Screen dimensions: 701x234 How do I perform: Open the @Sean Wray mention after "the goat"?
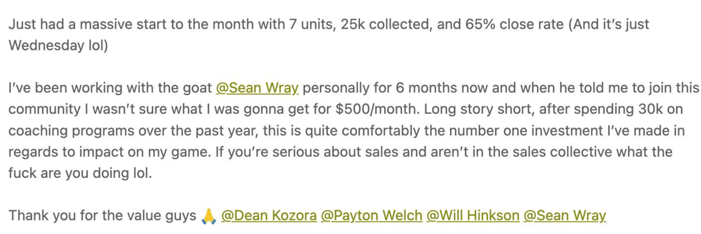tap(257, 88)
